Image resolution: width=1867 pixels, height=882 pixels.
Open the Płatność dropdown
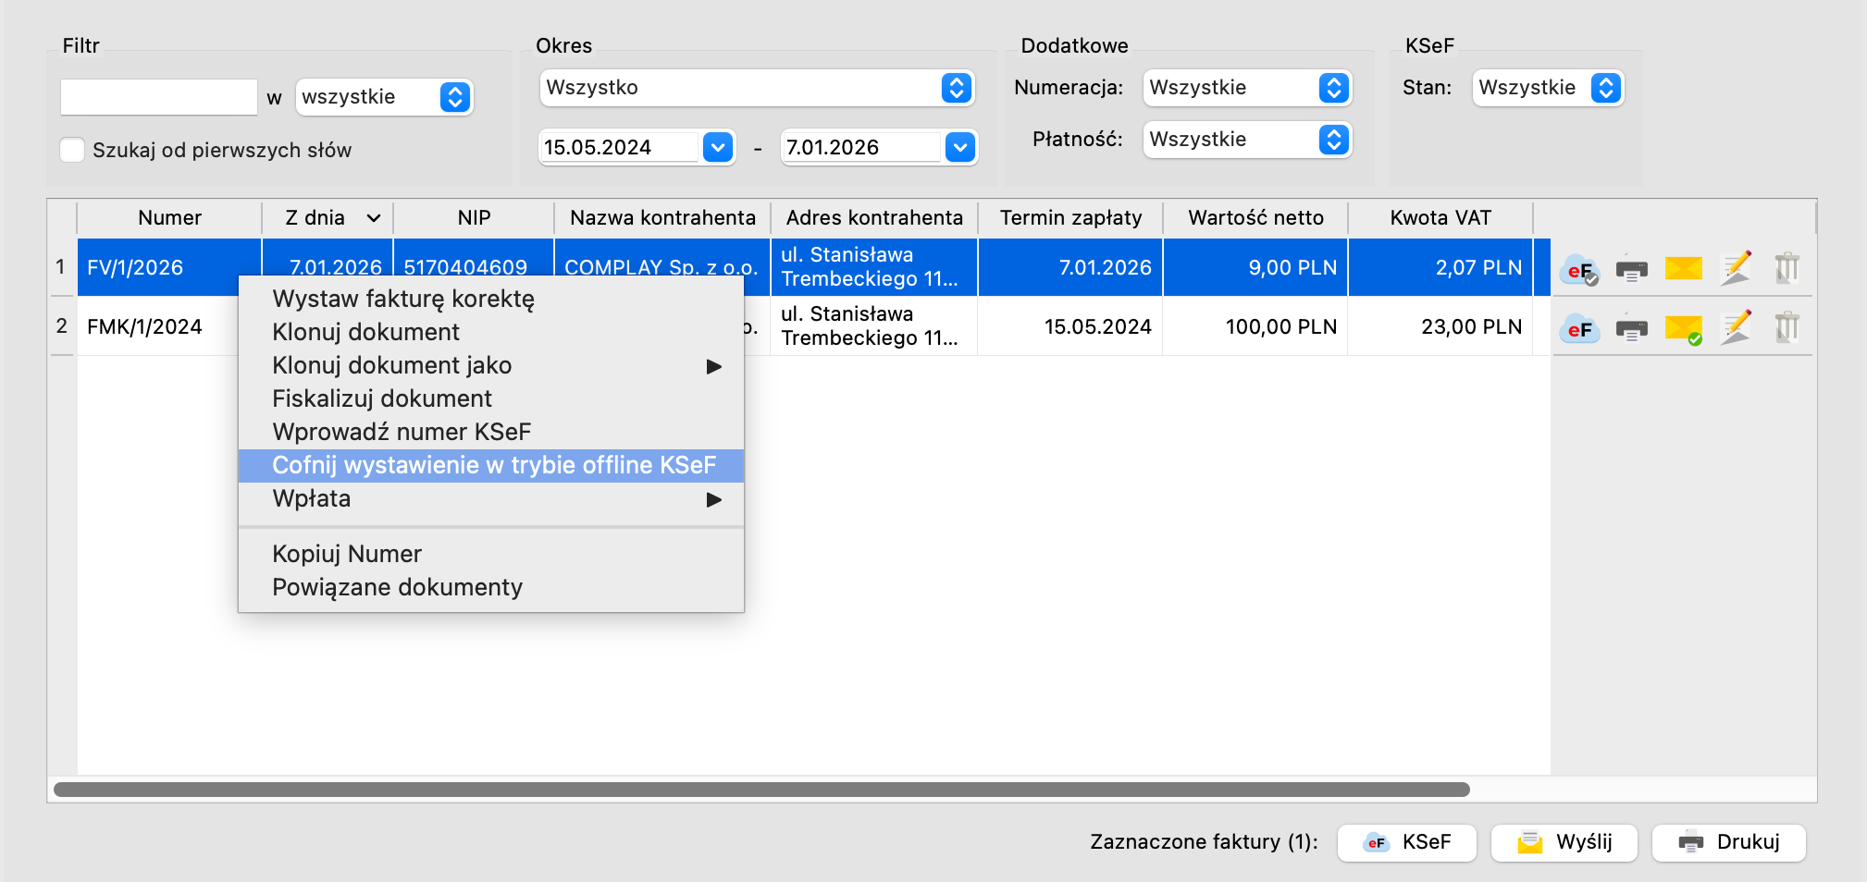pyautogui.click(x=1246, y=140)
